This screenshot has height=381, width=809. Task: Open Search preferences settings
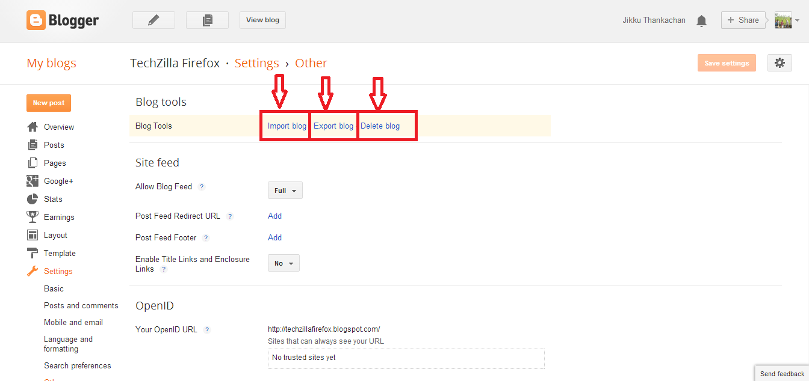[x=78, y=365]
